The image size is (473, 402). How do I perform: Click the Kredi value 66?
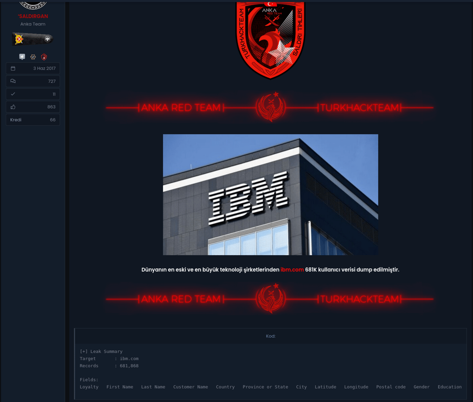pyautogui.click(x=53, y=120)
